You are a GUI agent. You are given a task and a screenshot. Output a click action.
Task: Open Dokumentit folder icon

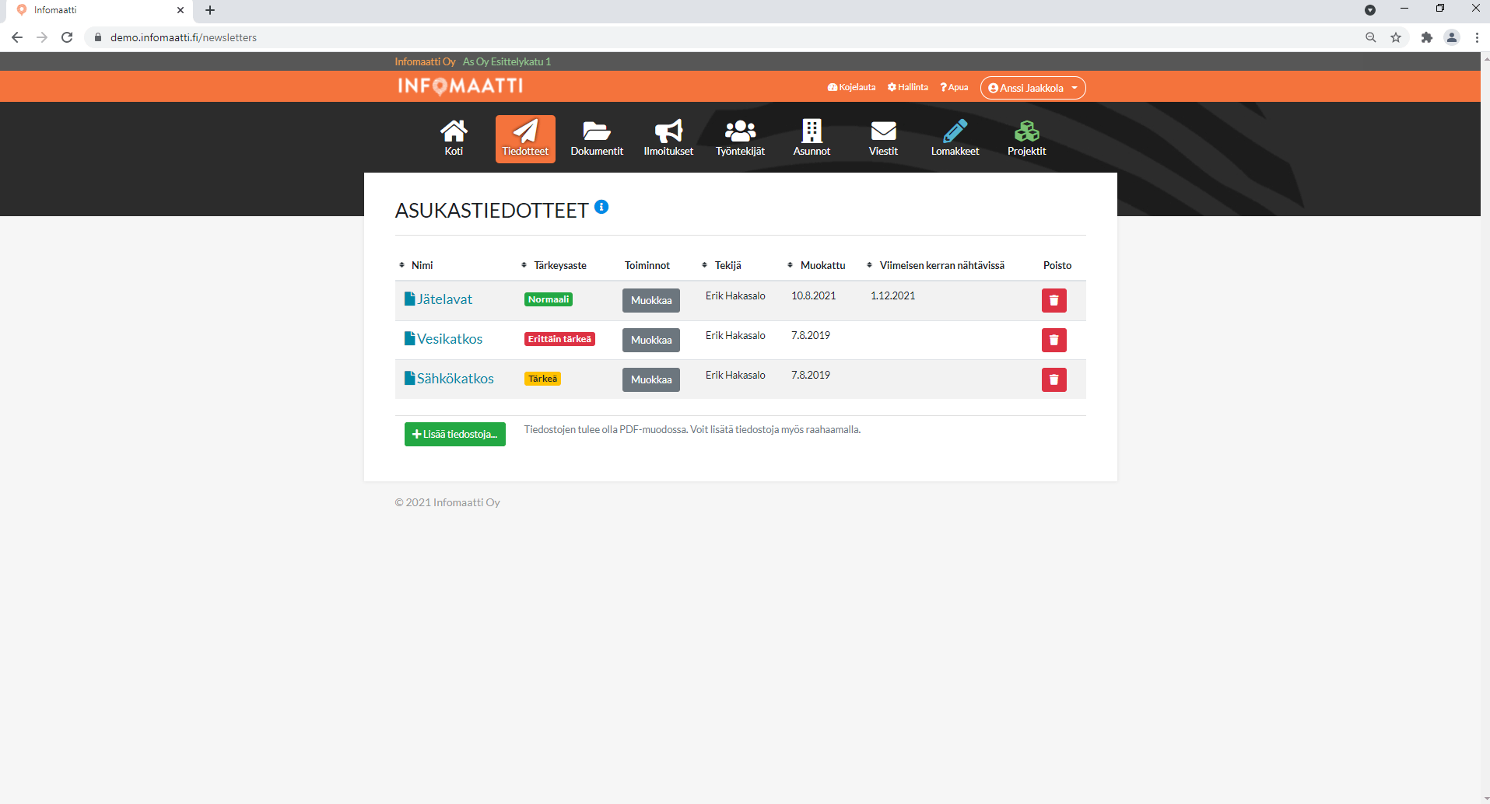coord(597,138)
